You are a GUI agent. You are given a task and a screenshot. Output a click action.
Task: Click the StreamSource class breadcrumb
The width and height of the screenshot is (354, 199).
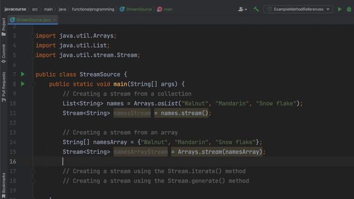(136, 9)
